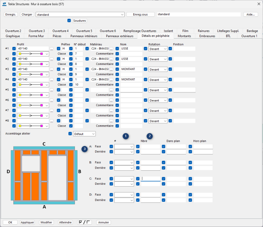Viewport: 263px width, 227px height.
Task: Click the Nom field containing LISSE in row #1
Action: click(131, 48)
